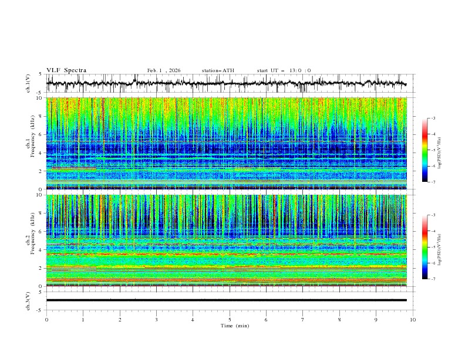
Task: Click the time axis tick label '5'
Action: pos(230,320)
